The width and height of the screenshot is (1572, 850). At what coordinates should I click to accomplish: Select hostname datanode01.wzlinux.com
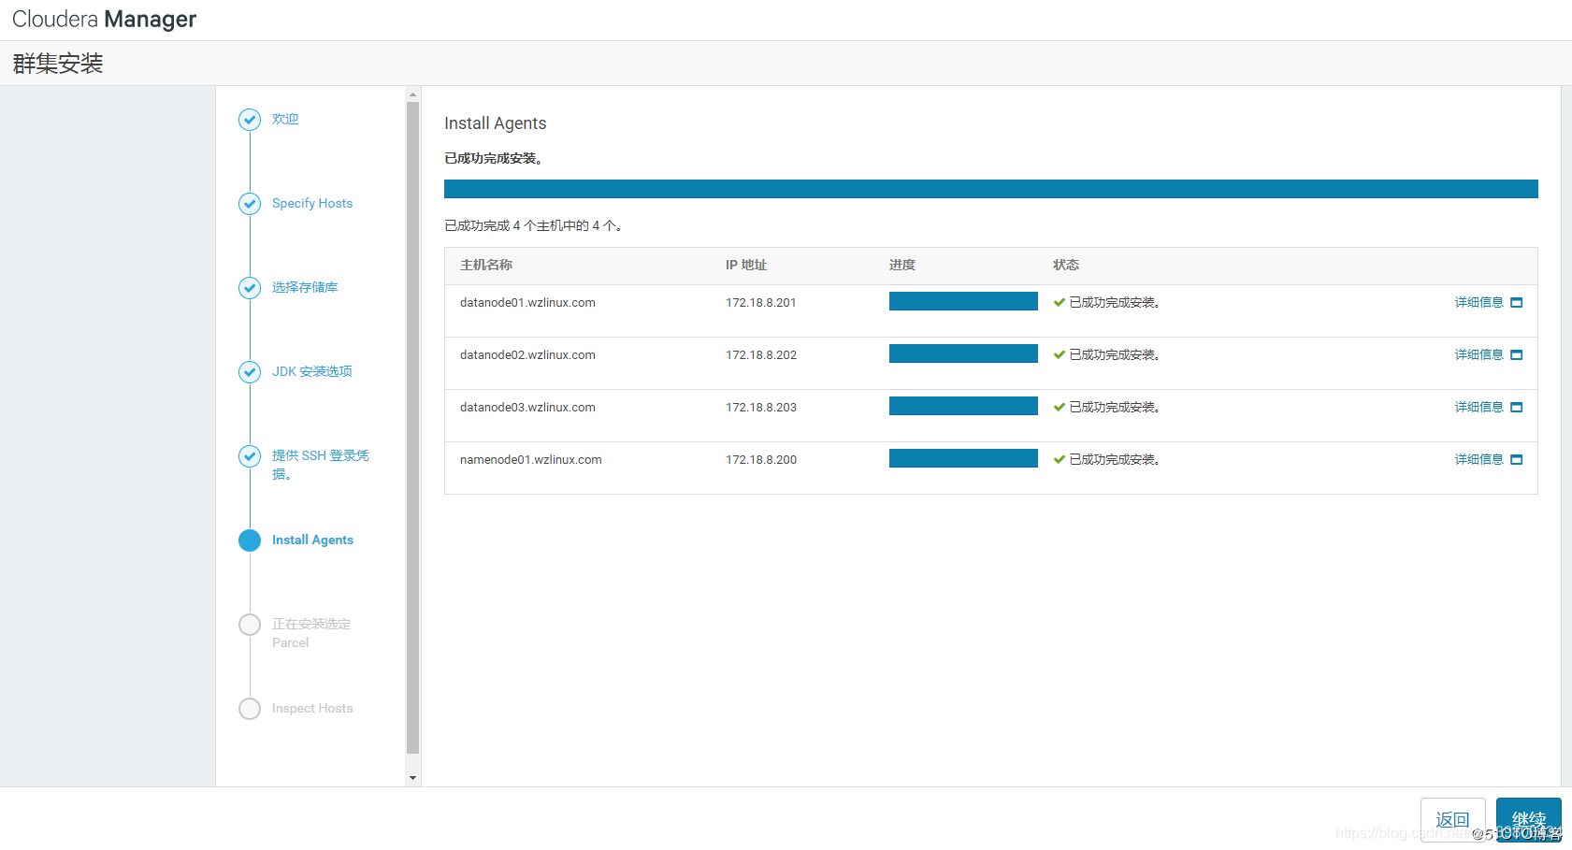[527, 302]
